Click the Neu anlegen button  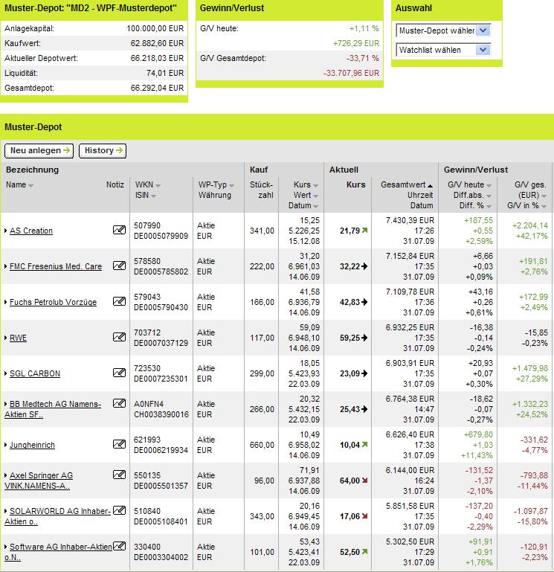pos(39,151)
